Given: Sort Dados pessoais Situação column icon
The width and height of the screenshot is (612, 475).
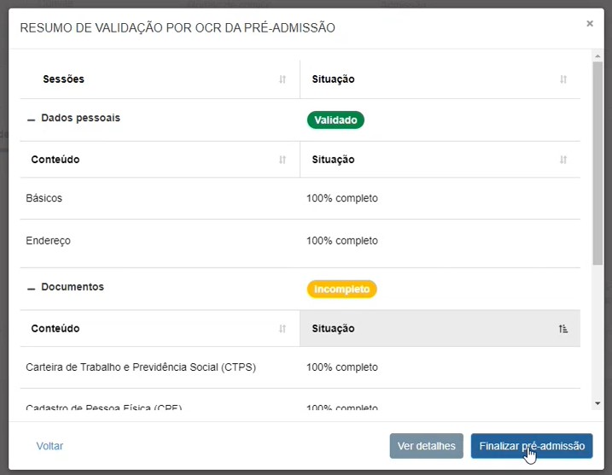Looking at the screenshot, I should pyautogui.click(x=563, y=160).
